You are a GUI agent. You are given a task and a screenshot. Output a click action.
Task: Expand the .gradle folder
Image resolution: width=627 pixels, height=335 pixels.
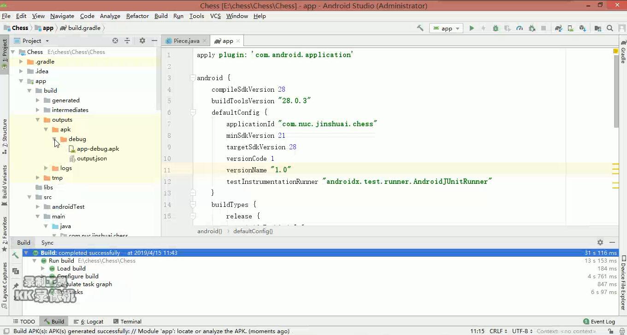click(x=21, y=62)
